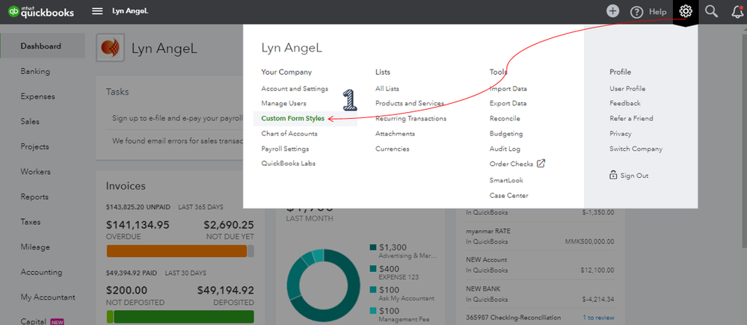
Task: Open QuickBooks Labs
Action: [288, 163]
